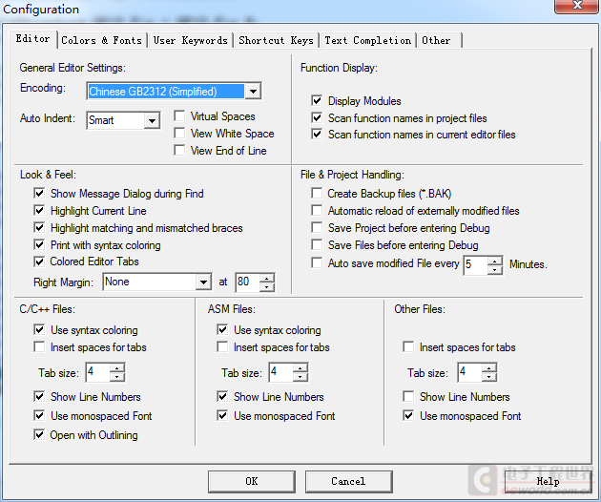Toggle C/C++ Use syntax coloring
The image size is (601, 502).
tap(39, 330)
